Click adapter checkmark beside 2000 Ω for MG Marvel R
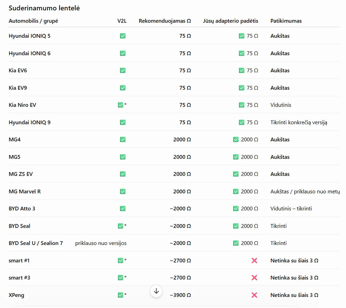 (236, 191)
